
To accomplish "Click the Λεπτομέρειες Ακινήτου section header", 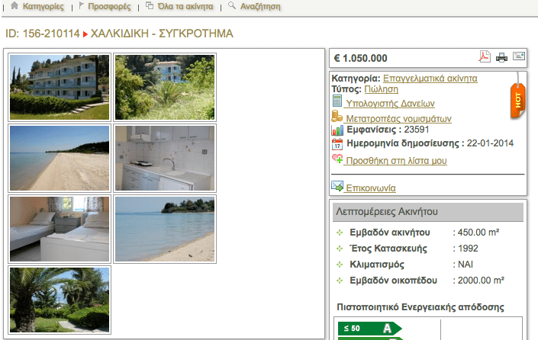I will tap(428, 212).
